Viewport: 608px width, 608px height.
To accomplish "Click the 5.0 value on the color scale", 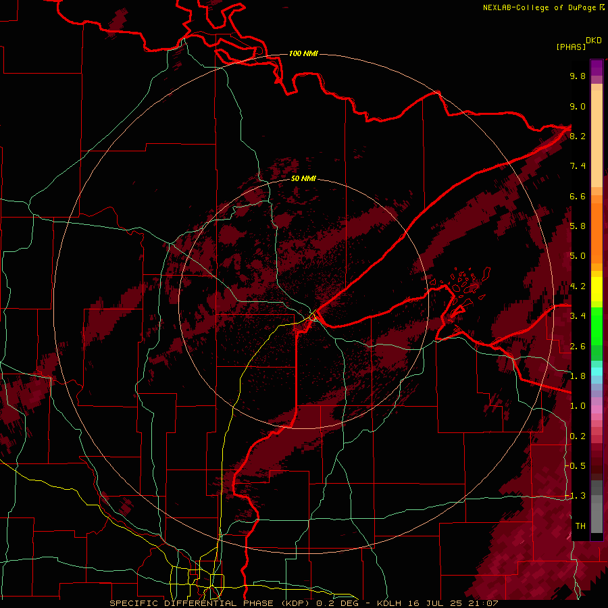I will click(578, 256).
